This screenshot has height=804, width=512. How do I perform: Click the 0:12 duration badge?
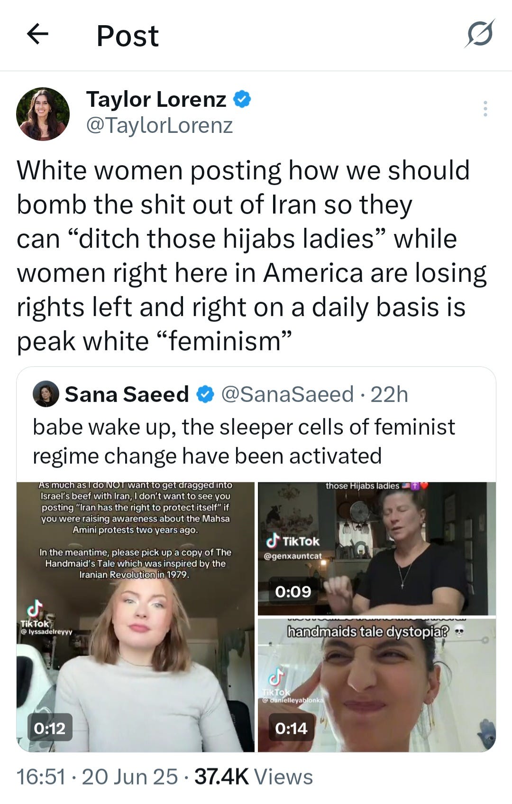tap(50, 728)
